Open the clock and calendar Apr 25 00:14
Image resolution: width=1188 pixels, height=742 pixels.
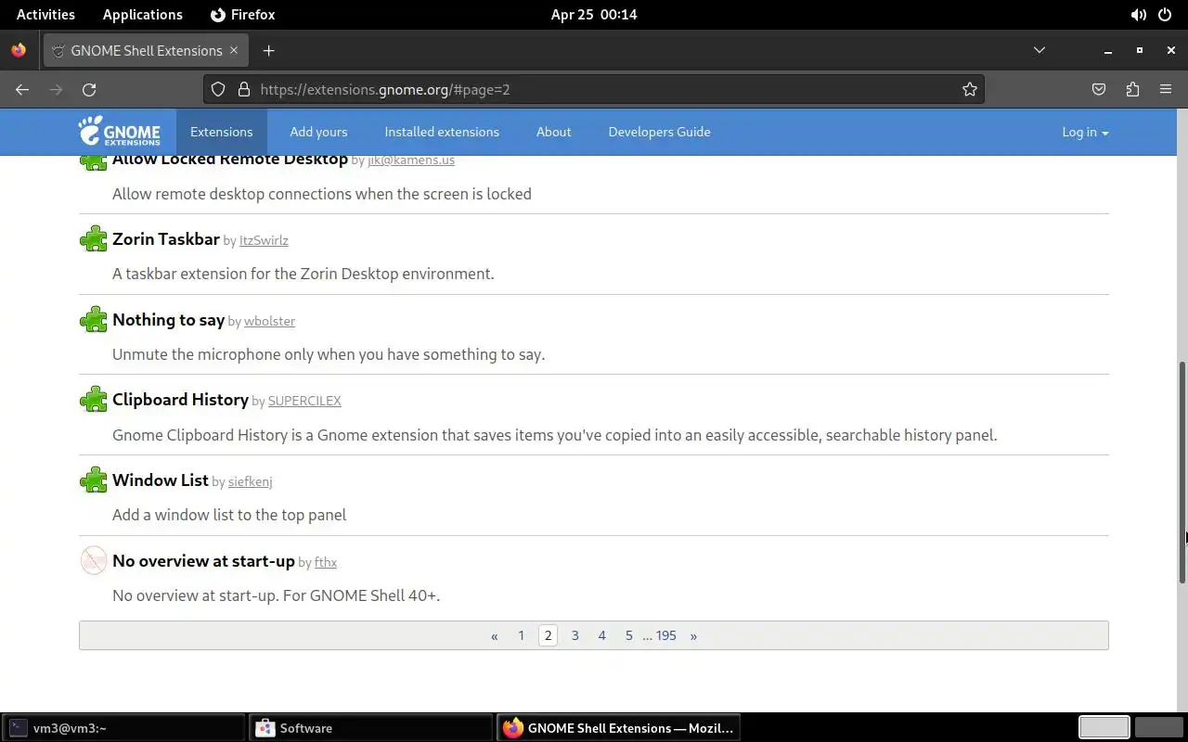pos(594,15)
